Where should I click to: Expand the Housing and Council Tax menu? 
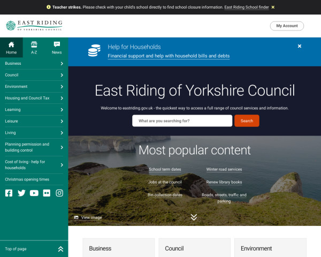coord(34,98)
